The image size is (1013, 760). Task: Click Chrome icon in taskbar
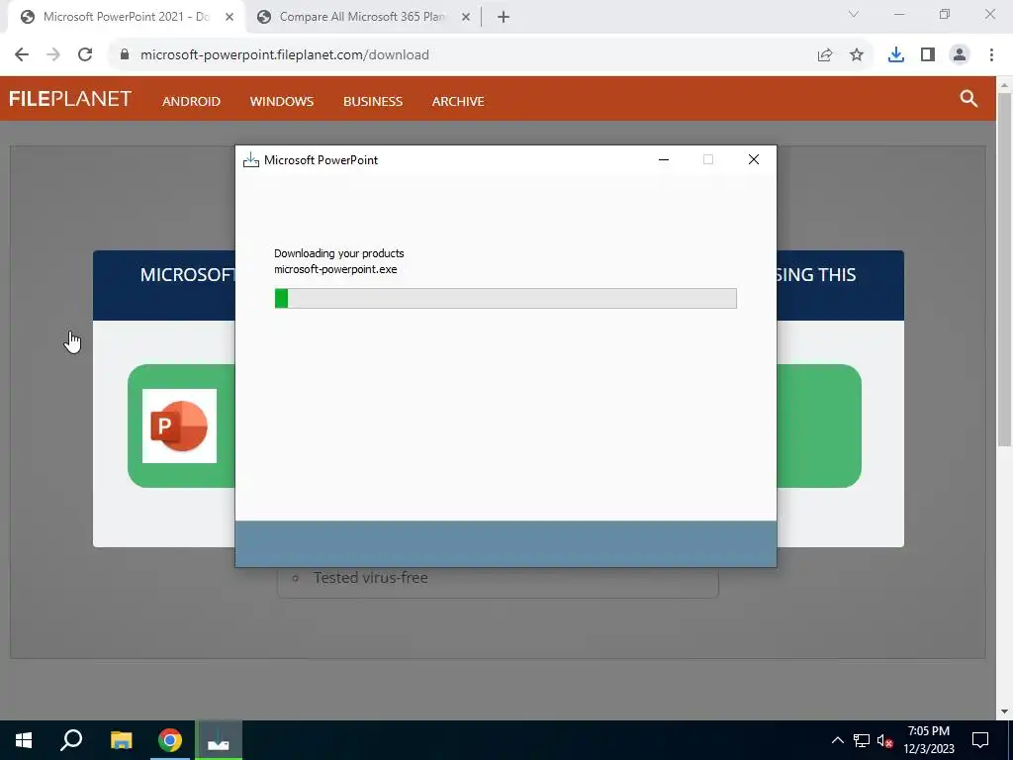click(170, 740)
